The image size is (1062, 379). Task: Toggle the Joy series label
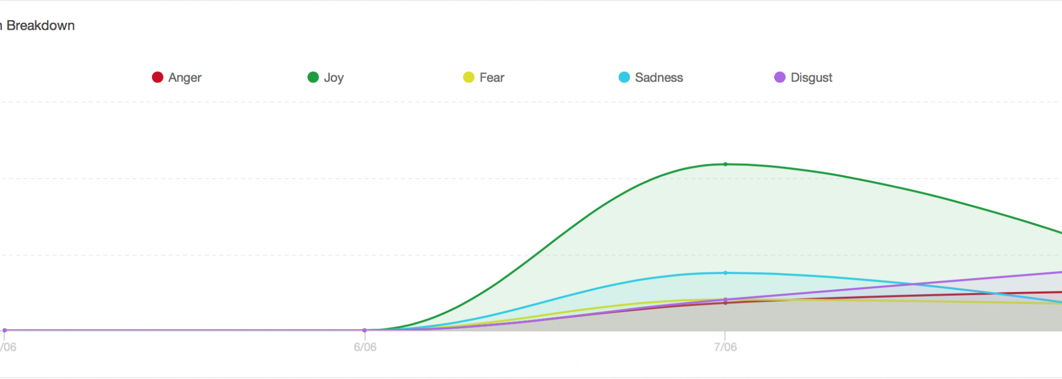[x=333, y=78]
